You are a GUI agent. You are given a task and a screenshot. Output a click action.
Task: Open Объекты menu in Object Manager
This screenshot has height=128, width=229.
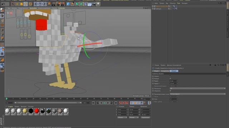click(x=172, y=3)
